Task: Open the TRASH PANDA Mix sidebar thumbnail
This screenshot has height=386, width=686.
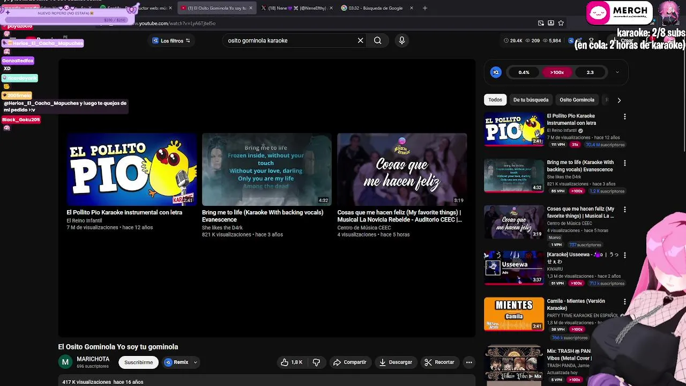Action: coord(514,363)
